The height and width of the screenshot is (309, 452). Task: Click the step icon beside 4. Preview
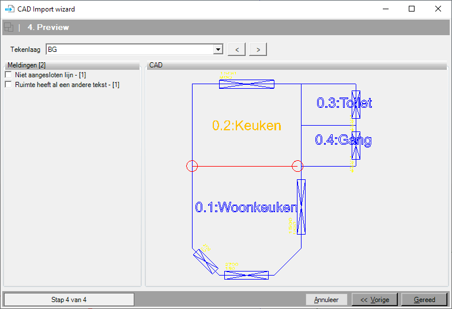(x=9, y=27)
